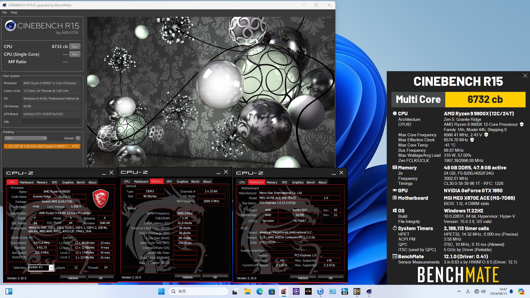This screenshot has width=530, height=298.
Task: Close the BenchMate result panel
Action: (525, 76)
